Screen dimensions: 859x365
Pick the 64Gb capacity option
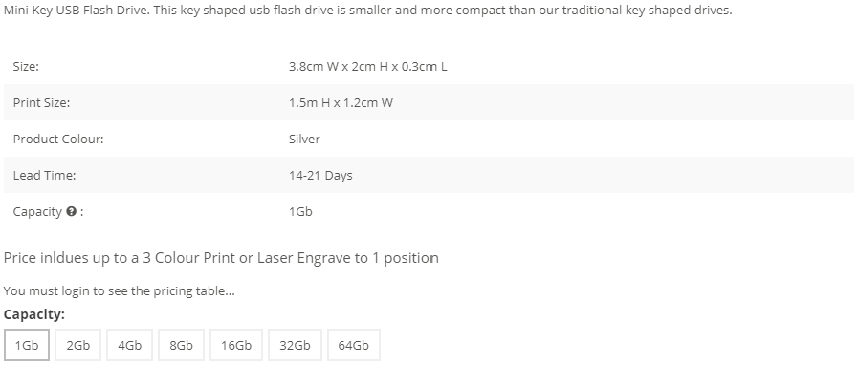point(353,345)
